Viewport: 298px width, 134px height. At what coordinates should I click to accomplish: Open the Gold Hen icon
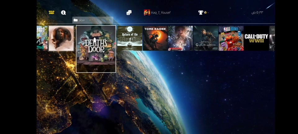point(52,12)
